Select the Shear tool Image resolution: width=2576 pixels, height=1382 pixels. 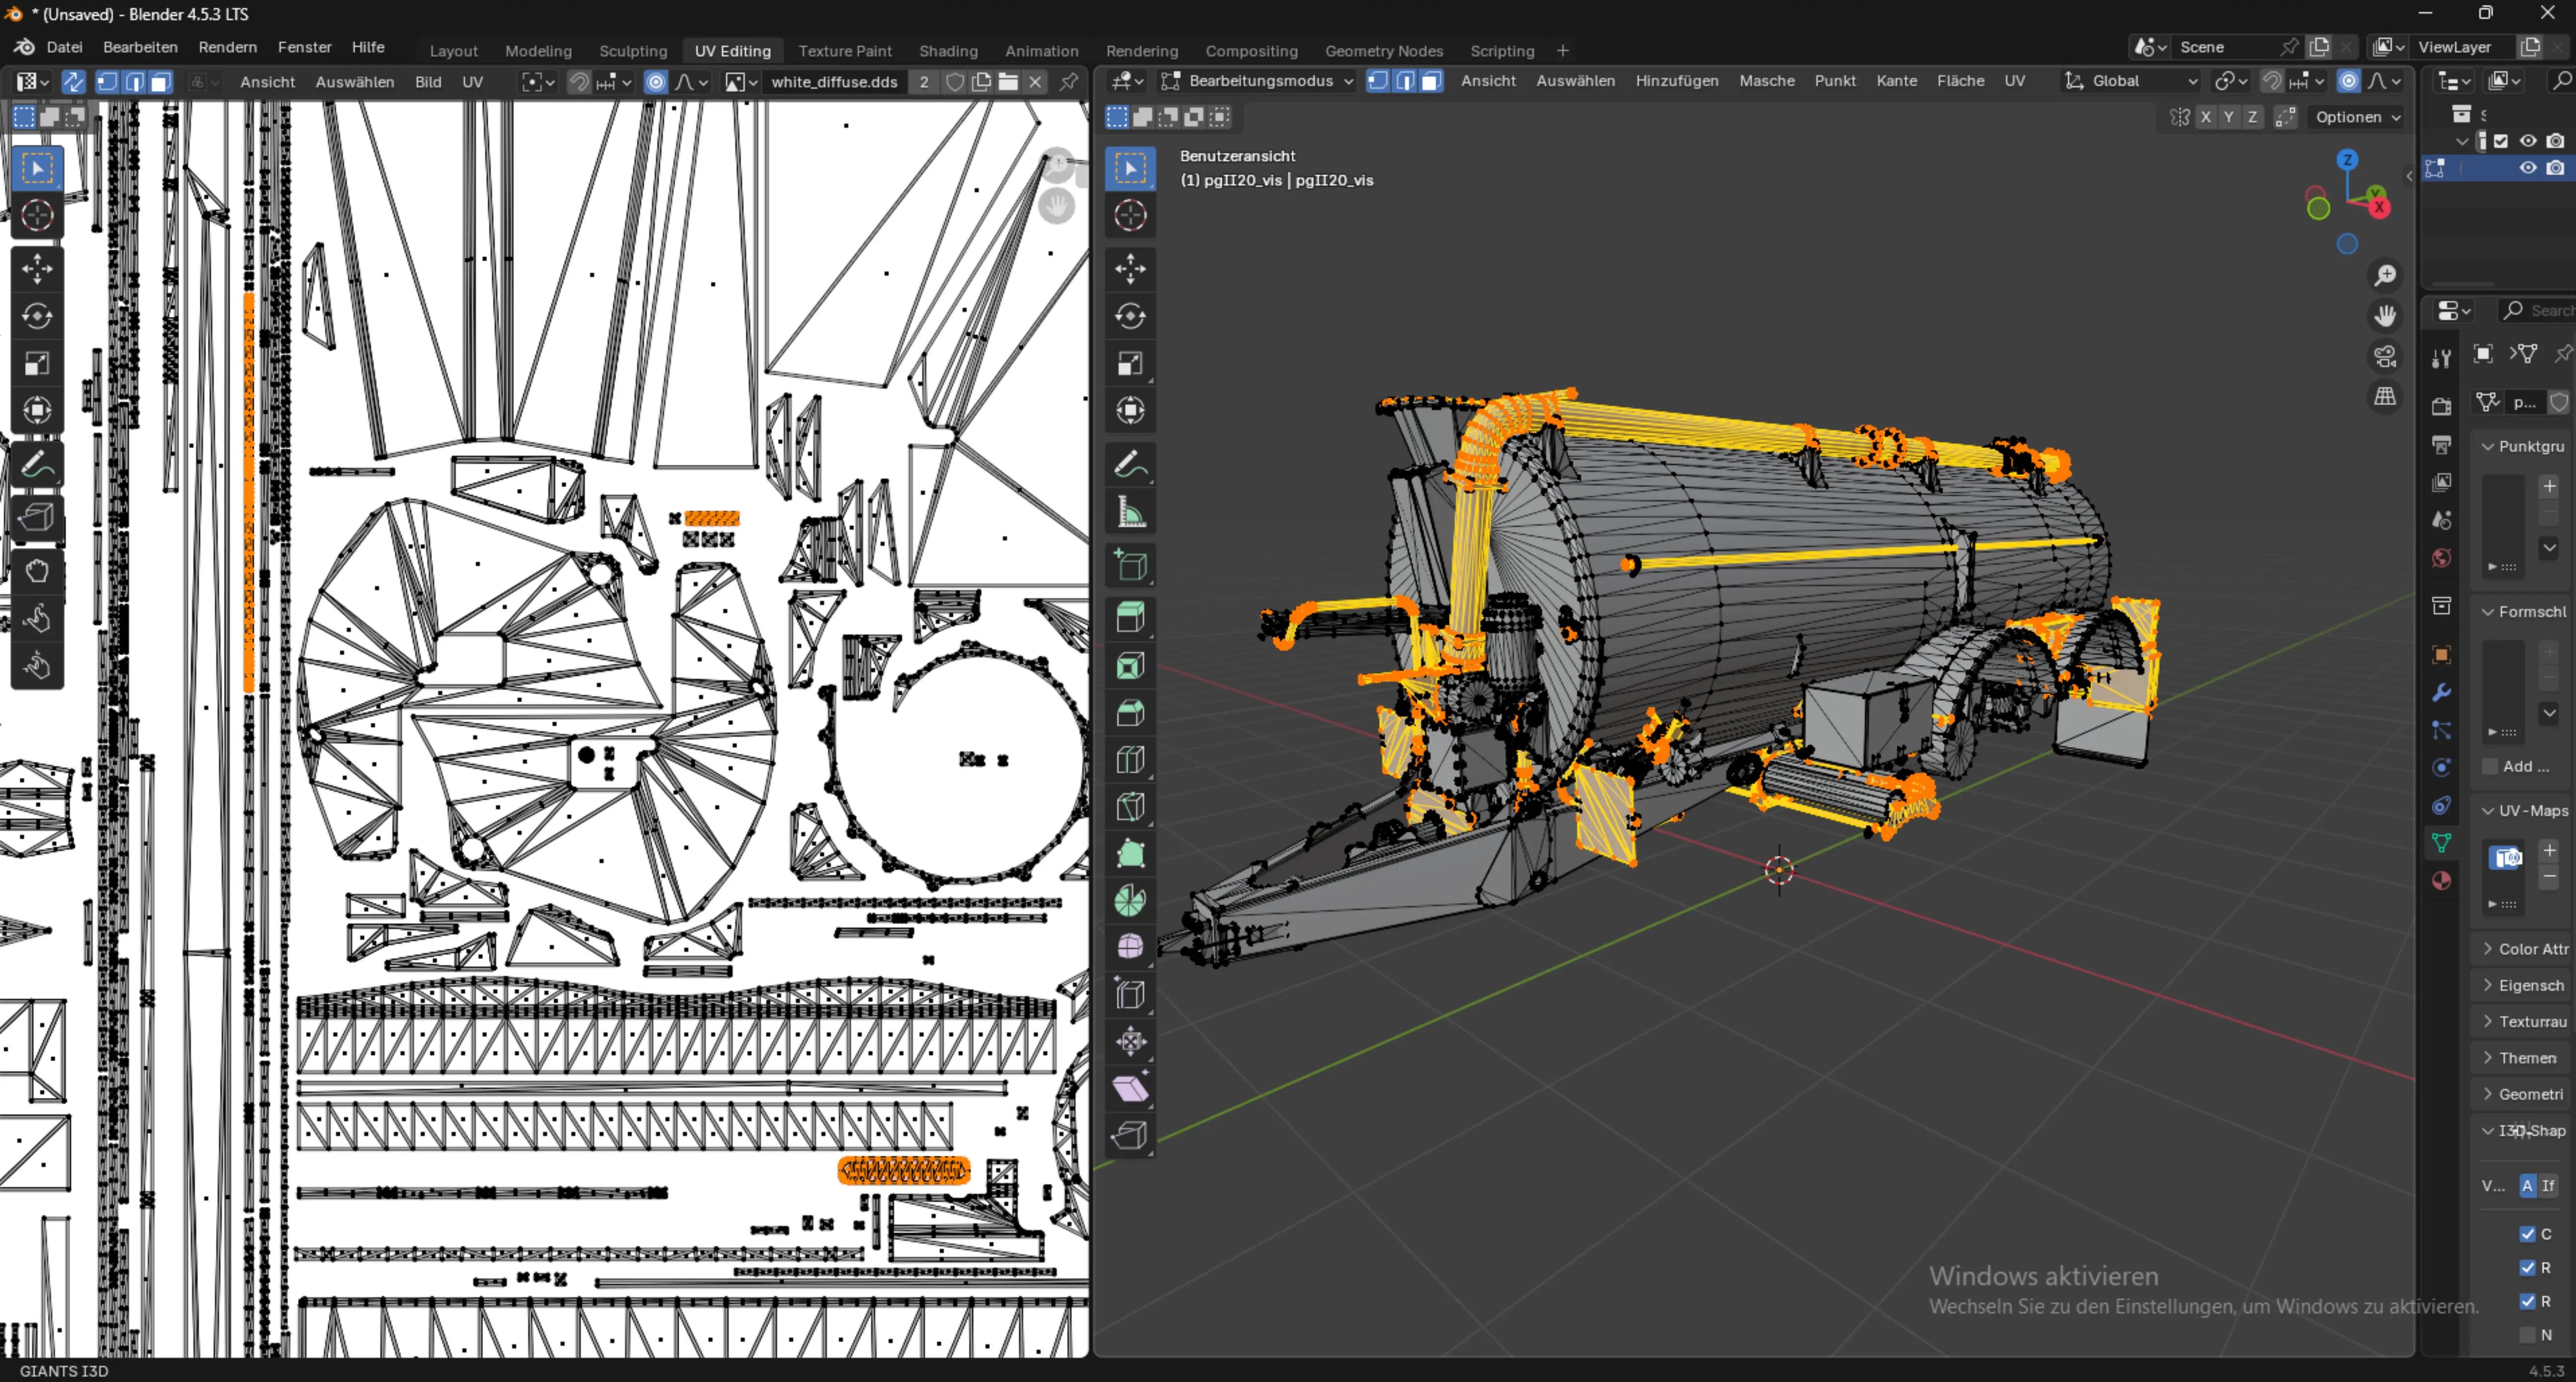coord(1130,1088)
